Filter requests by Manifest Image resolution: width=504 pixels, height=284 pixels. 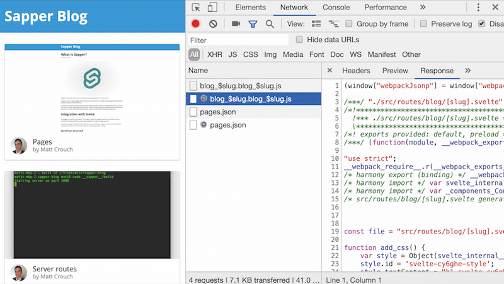[x=382, y=54]
